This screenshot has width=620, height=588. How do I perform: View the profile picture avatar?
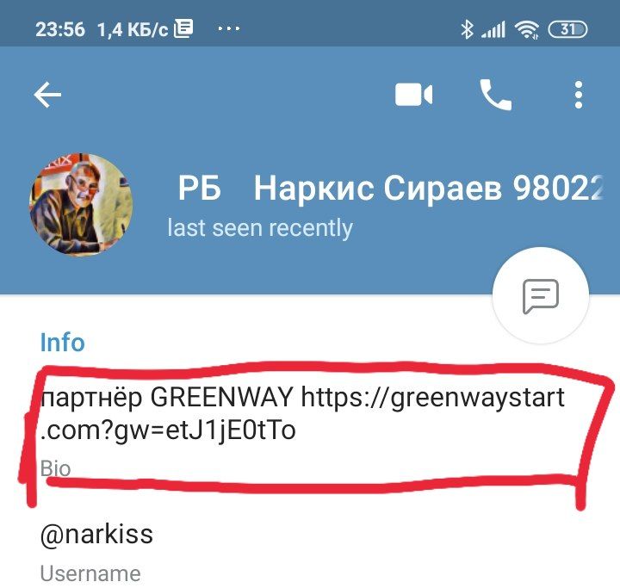coord(81,205)
